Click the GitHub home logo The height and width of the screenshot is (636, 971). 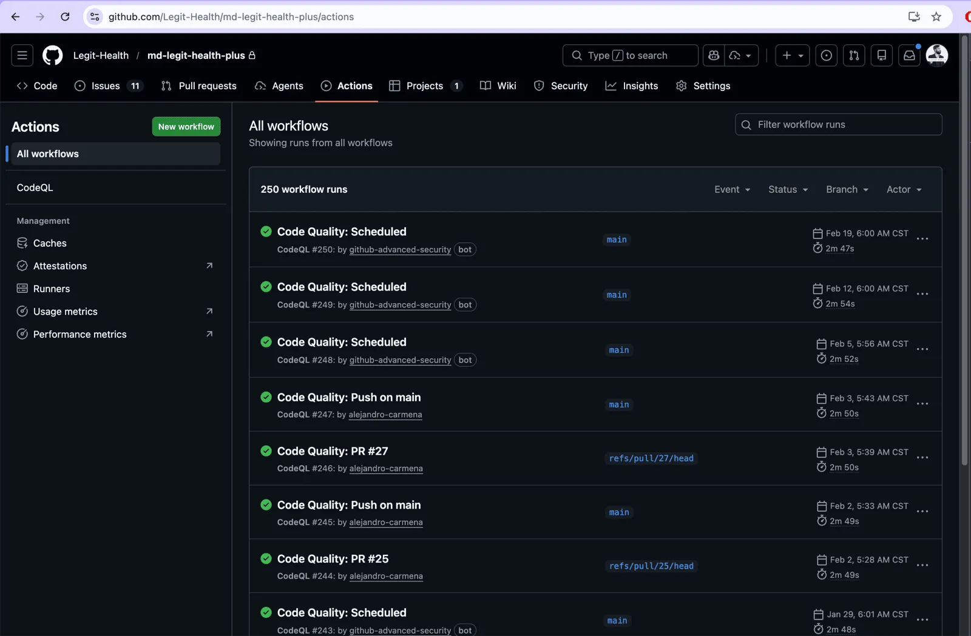coord(52,55)
